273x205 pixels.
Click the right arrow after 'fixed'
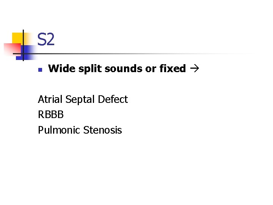pos(194,69)
